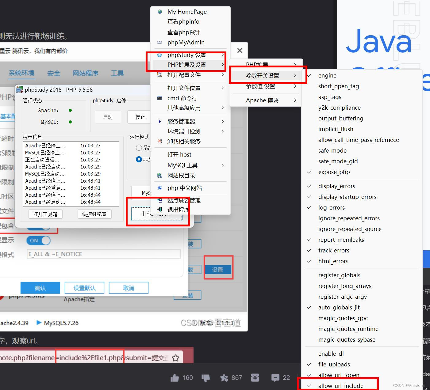Click the comment bubble icon showing 22
This screenshot has height=390, width=430.
275,378
